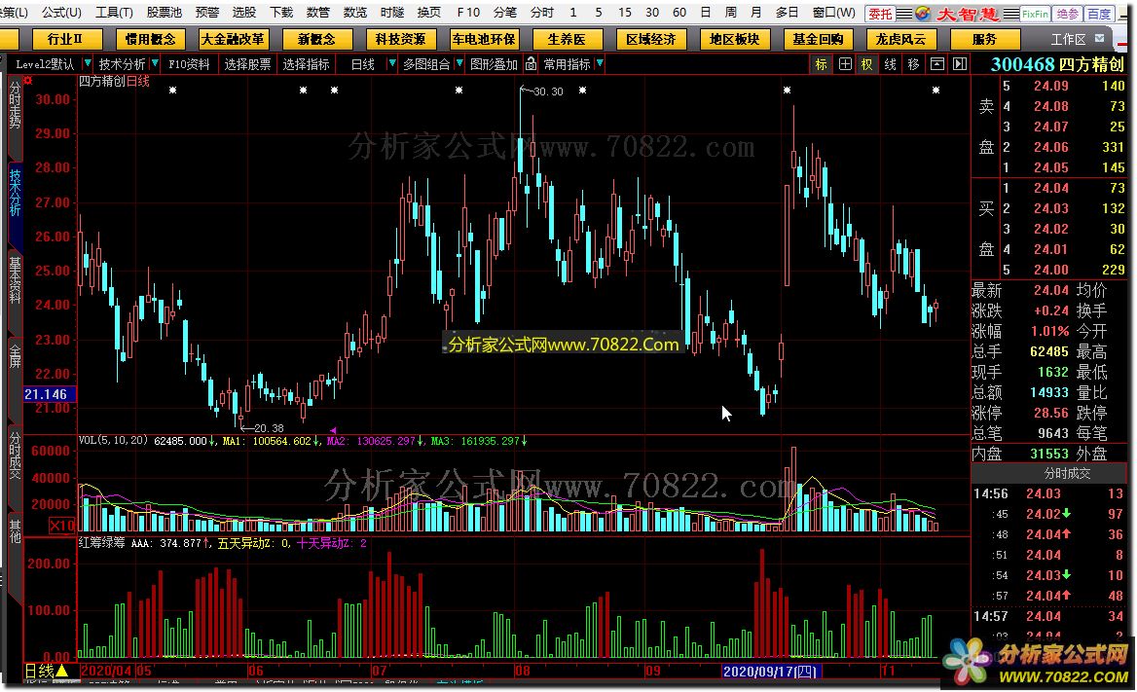Click the 龙虎风云 button
Viewport: 1137px width, 692px height.
pos(900,39)
